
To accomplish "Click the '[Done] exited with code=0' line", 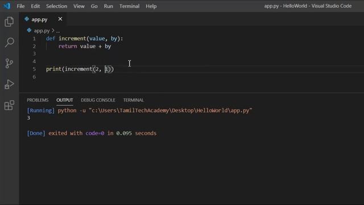I will coord(92,133).
